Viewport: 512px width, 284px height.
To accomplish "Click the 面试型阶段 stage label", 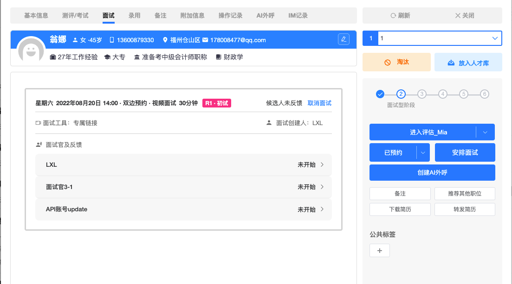I will tap(401, 105).
